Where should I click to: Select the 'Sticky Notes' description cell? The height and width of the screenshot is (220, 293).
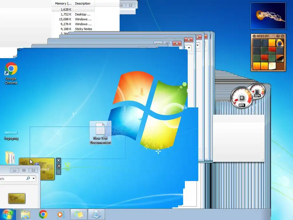[83, 29]
